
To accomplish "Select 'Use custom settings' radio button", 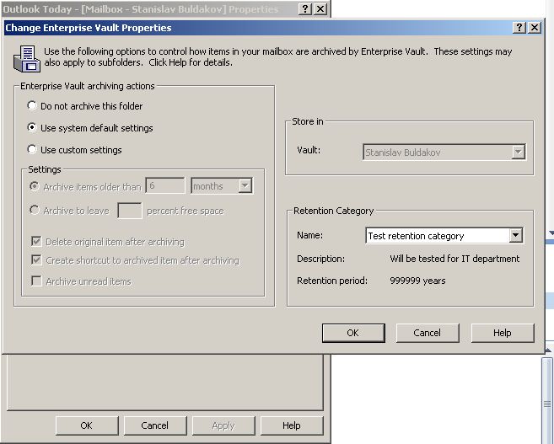I will coord(32,150).
